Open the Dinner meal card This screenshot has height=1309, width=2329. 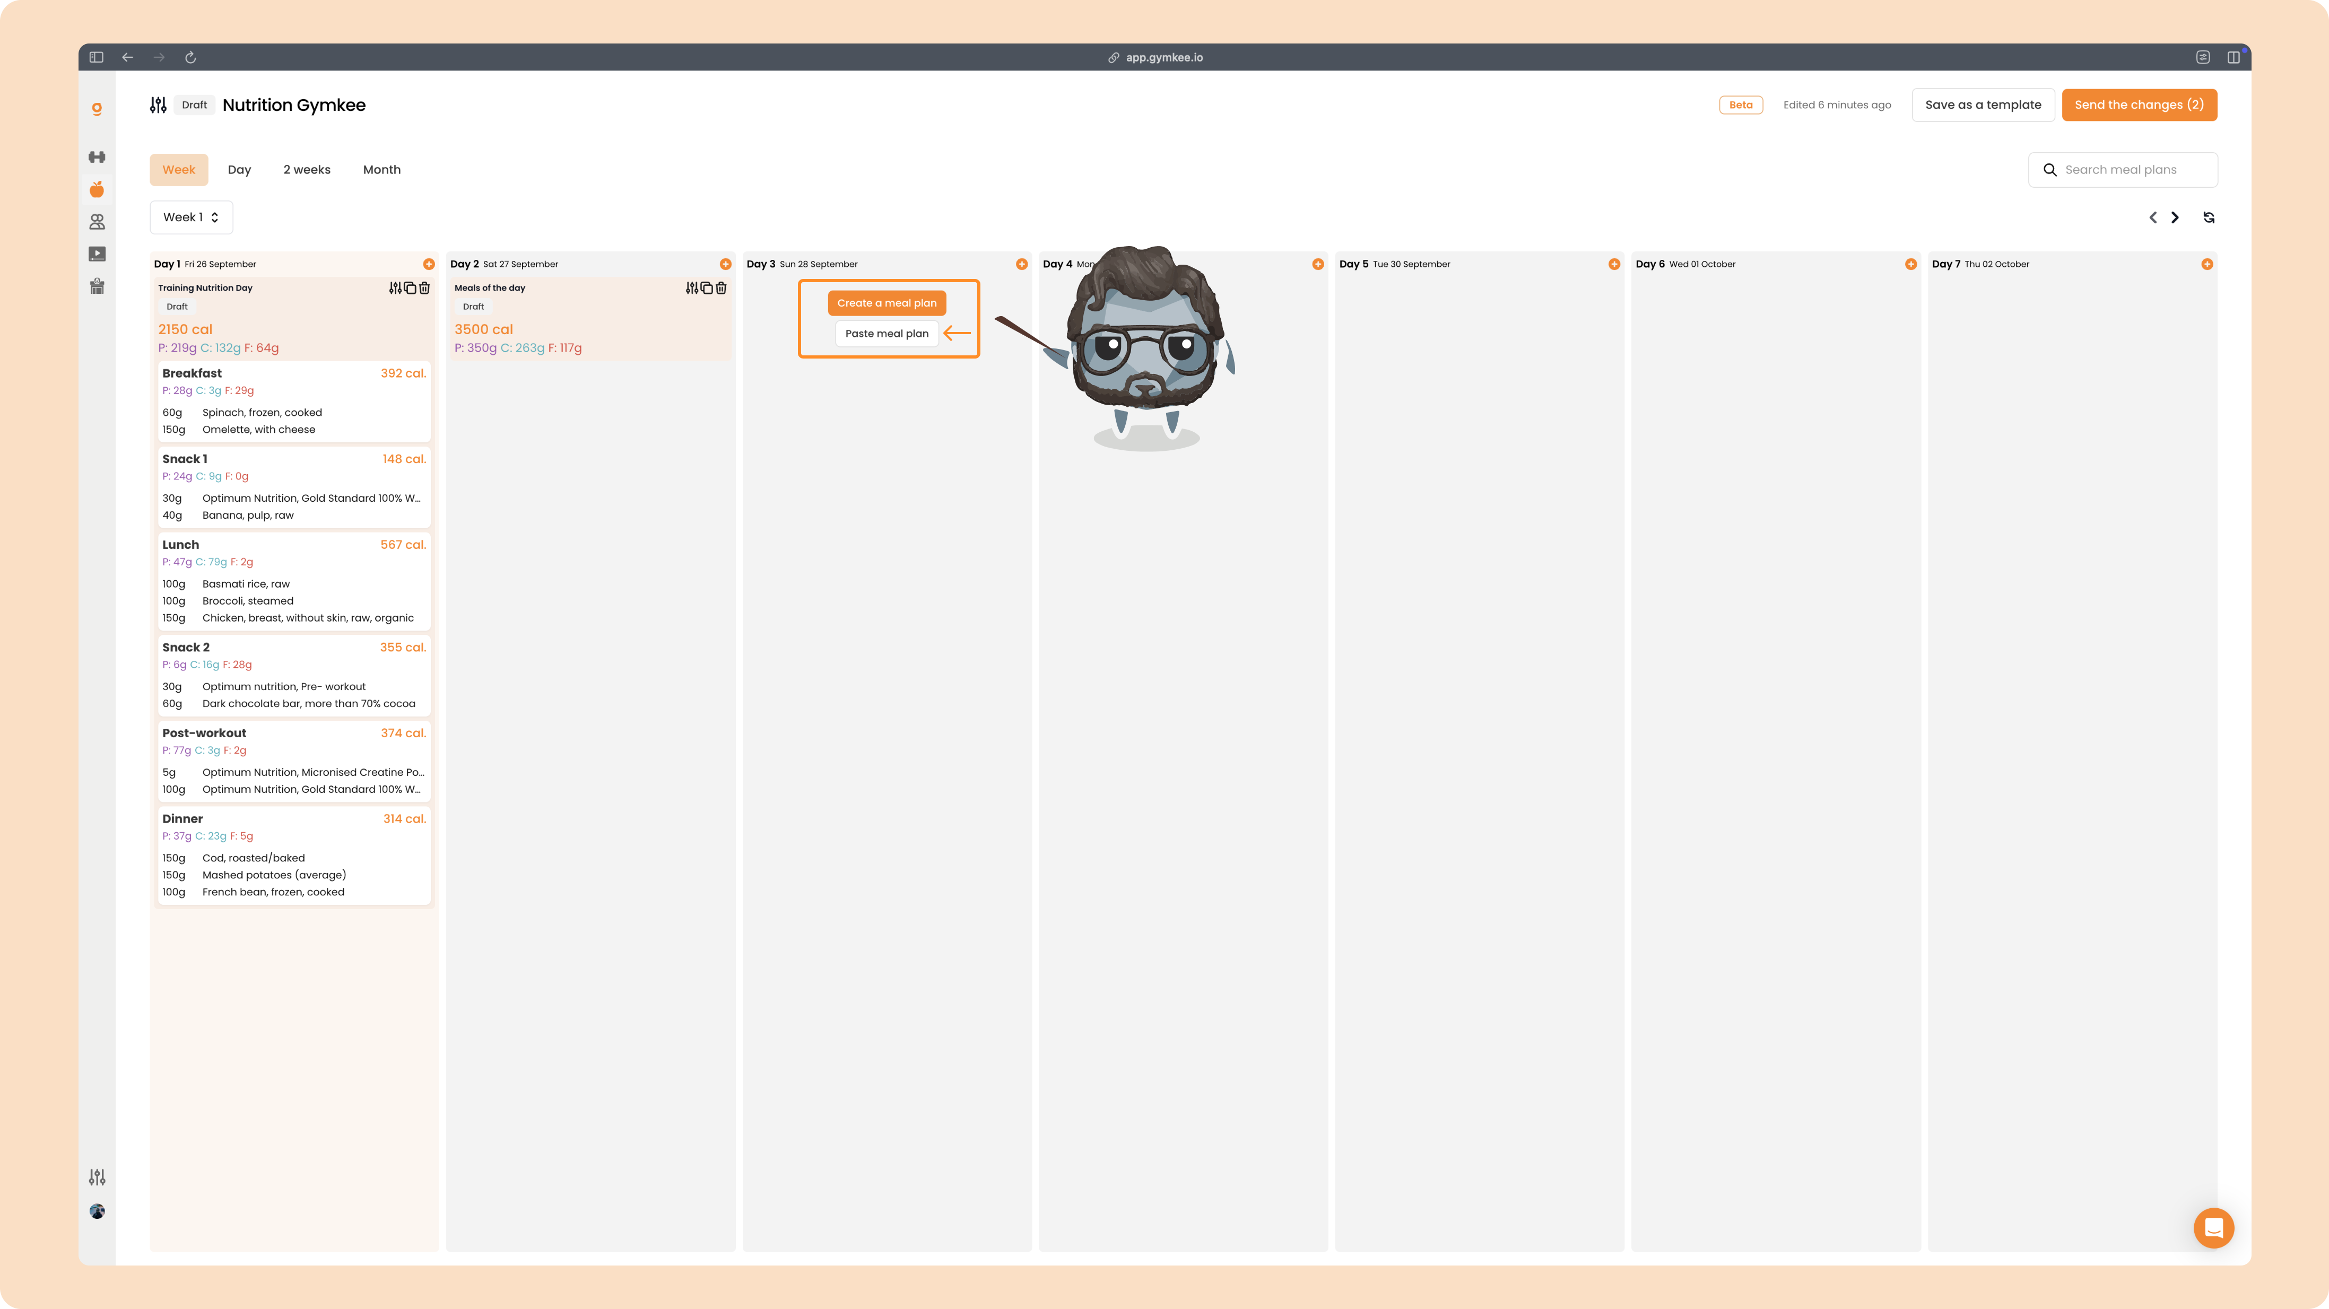click(x=294, y=855)
